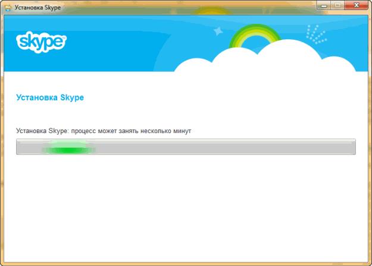This screenshot has width=372, height=266.
Task: Click the sparkle star in the banner
Action: click(x=218, y=31)
